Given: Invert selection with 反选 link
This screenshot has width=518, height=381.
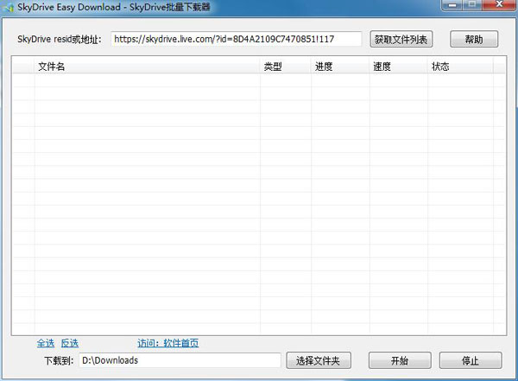Looking at the screenshot, I should tap(70, 343).
